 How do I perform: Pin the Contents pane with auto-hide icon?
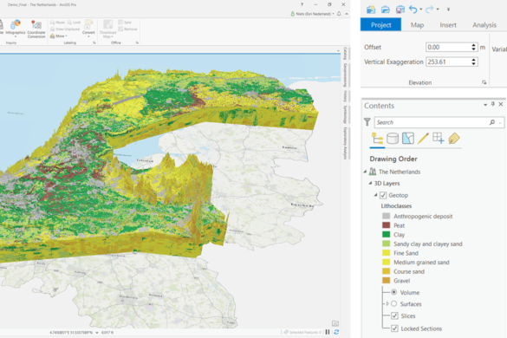[493, 104]
